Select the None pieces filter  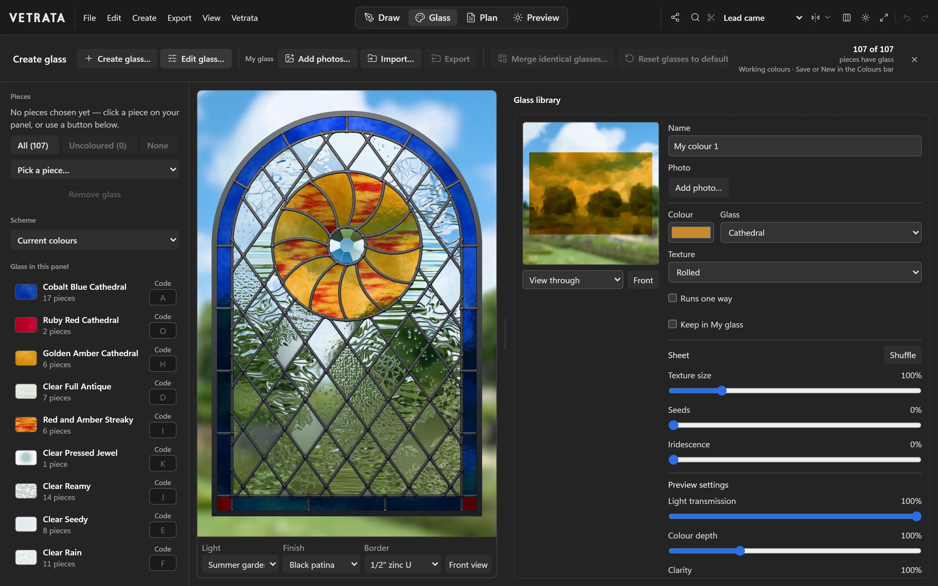click(159, 145)
